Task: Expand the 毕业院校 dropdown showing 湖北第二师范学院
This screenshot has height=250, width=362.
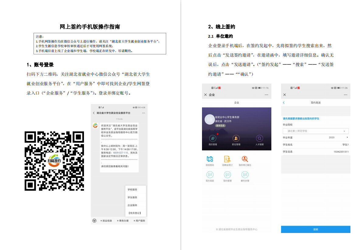Action: 315,131
